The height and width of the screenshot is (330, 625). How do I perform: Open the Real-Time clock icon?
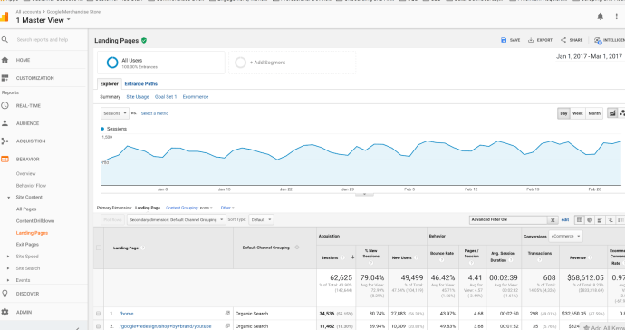[x=5, y=106]
